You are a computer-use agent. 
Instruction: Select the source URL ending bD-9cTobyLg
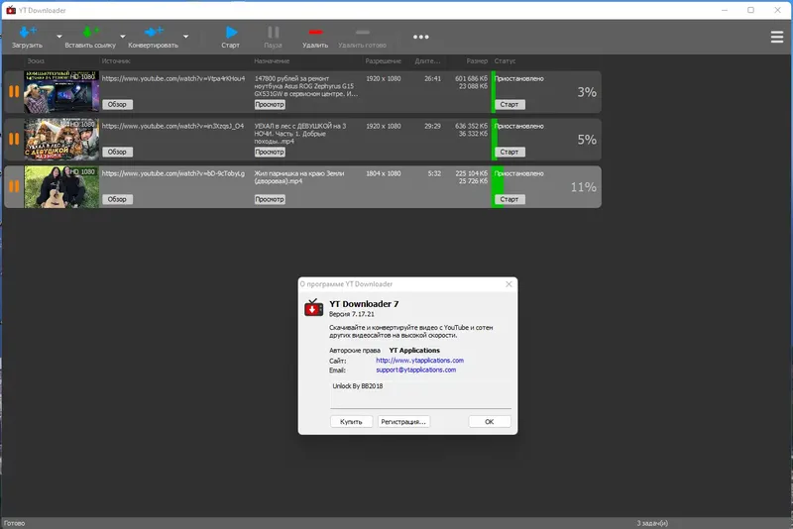(x=173, y=173)
